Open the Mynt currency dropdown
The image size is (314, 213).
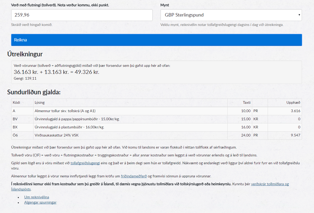click(x=231, y=15)
